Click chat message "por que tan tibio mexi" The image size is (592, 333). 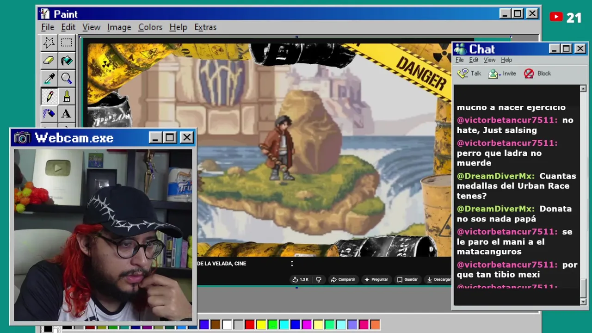click(x=517, y=270)
